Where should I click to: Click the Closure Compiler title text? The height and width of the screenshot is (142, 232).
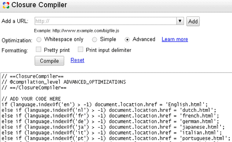[39, 5]
